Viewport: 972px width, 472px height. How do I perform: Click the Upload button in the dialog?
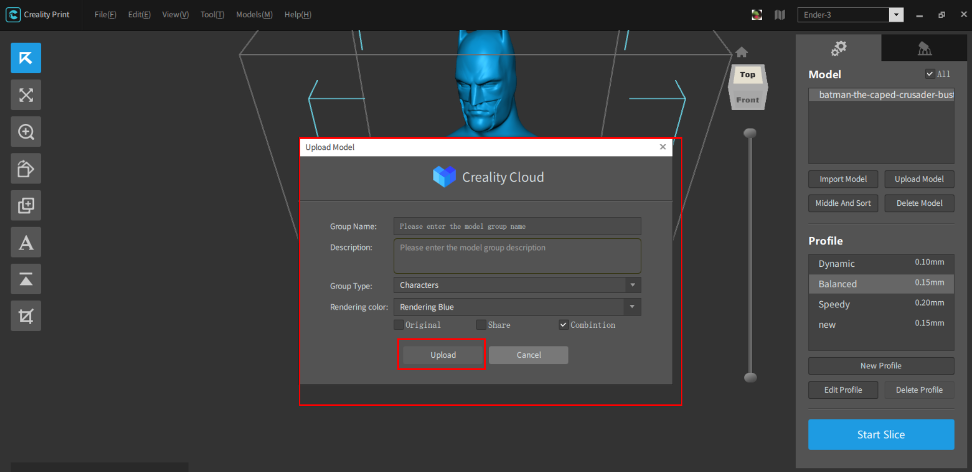click(x=442, y=355)
